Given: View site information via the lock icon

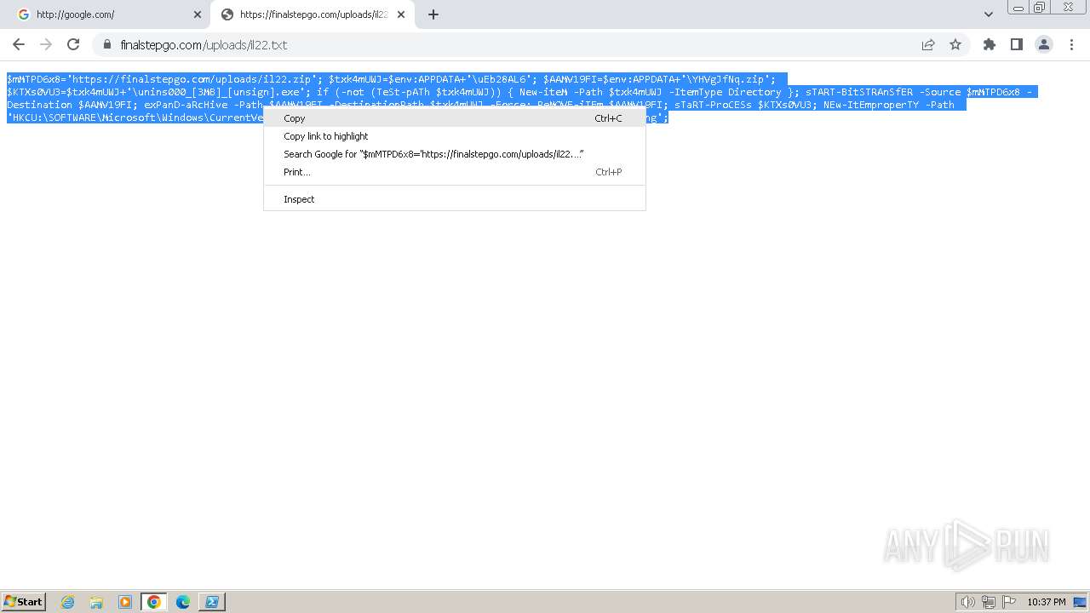Looking at the screenshot, I should coord(106,44).
